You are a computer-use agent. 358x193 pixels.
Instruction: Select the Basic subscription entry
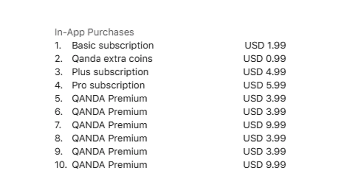(x=112, y=46)
